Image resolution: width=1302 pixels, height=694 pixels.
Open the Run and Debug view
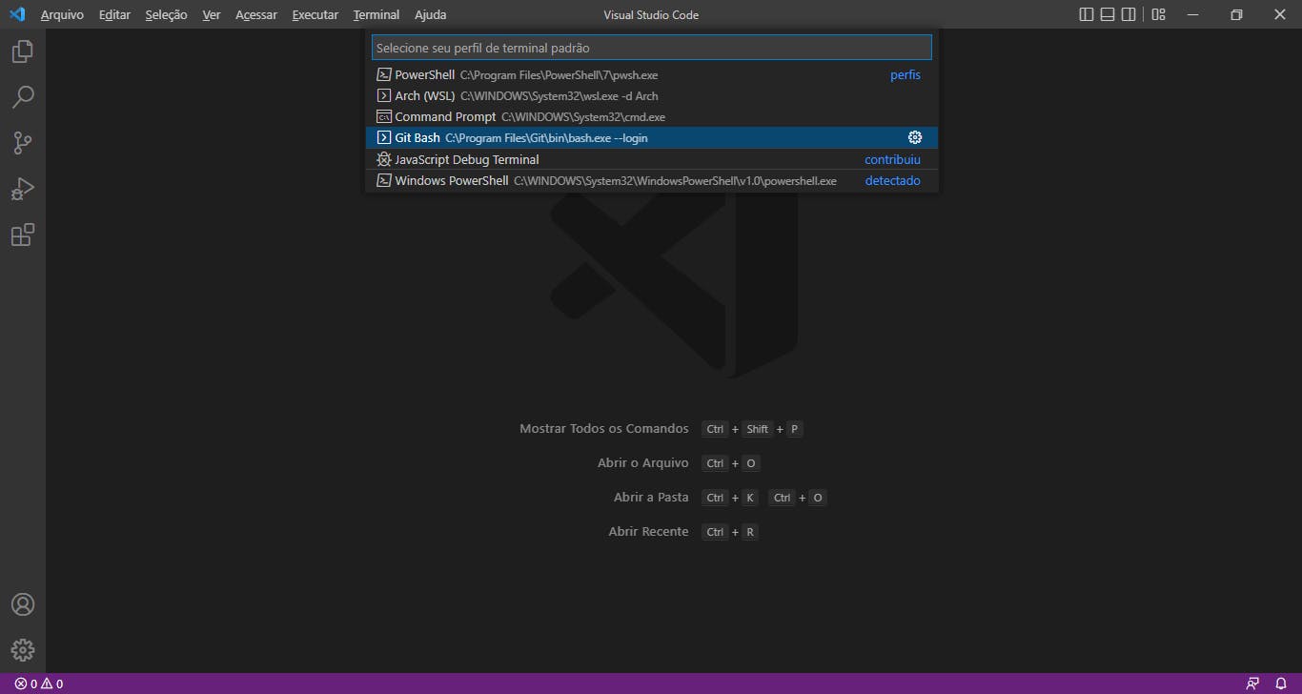23,189
